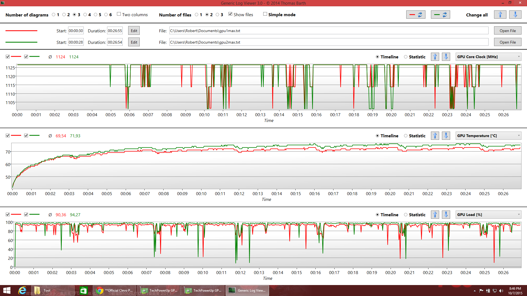Image resolution: width=527 pixels, height=296 pixels.
Task: Switch to first TechPowerUp GPU-Z window
Action: point(159,291)
